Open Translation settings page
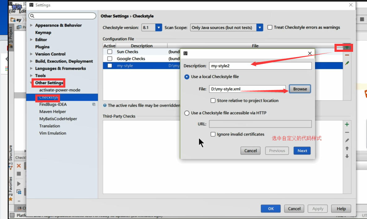367x219 pixels. coord(50,126)
